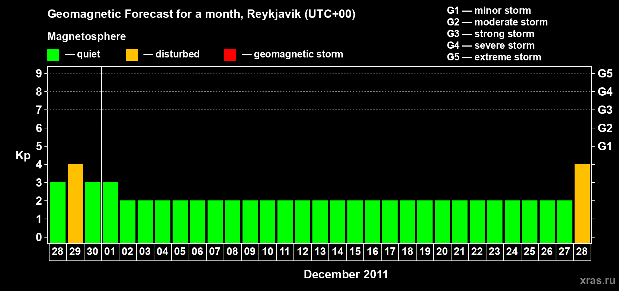Click Kp value 5 on left axis
The width and height of the screenshot is (619, 291).
click(x=39, y=146)
